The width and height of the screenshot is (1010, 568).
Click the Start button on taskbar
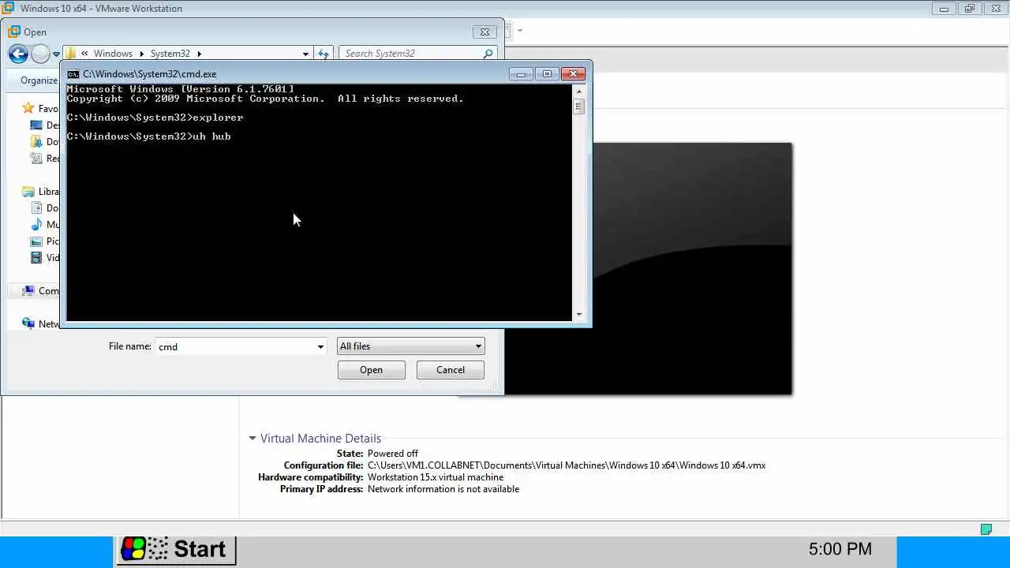(176, 549)
